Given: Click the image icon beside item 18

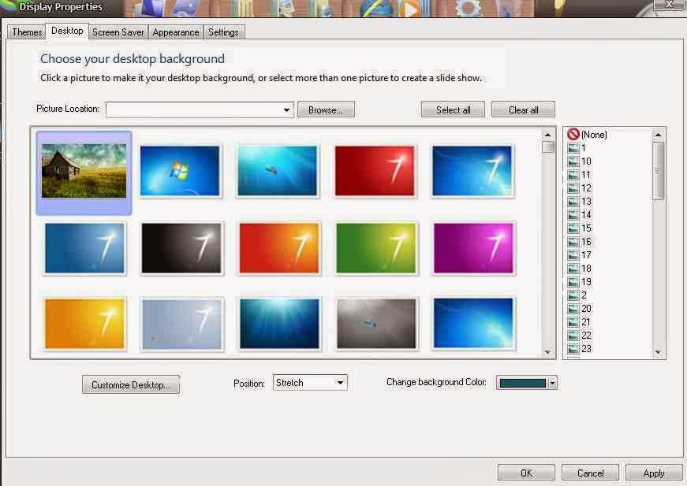Looking at the screenshot, I should pyautogui.click(x=573, y=269).
